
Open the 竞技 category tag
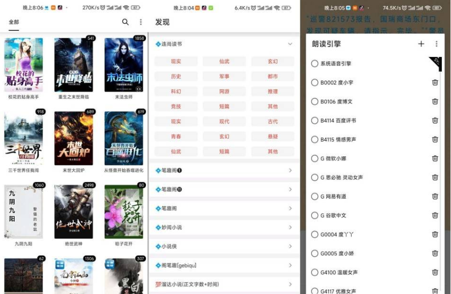click(x=176, y=106)
